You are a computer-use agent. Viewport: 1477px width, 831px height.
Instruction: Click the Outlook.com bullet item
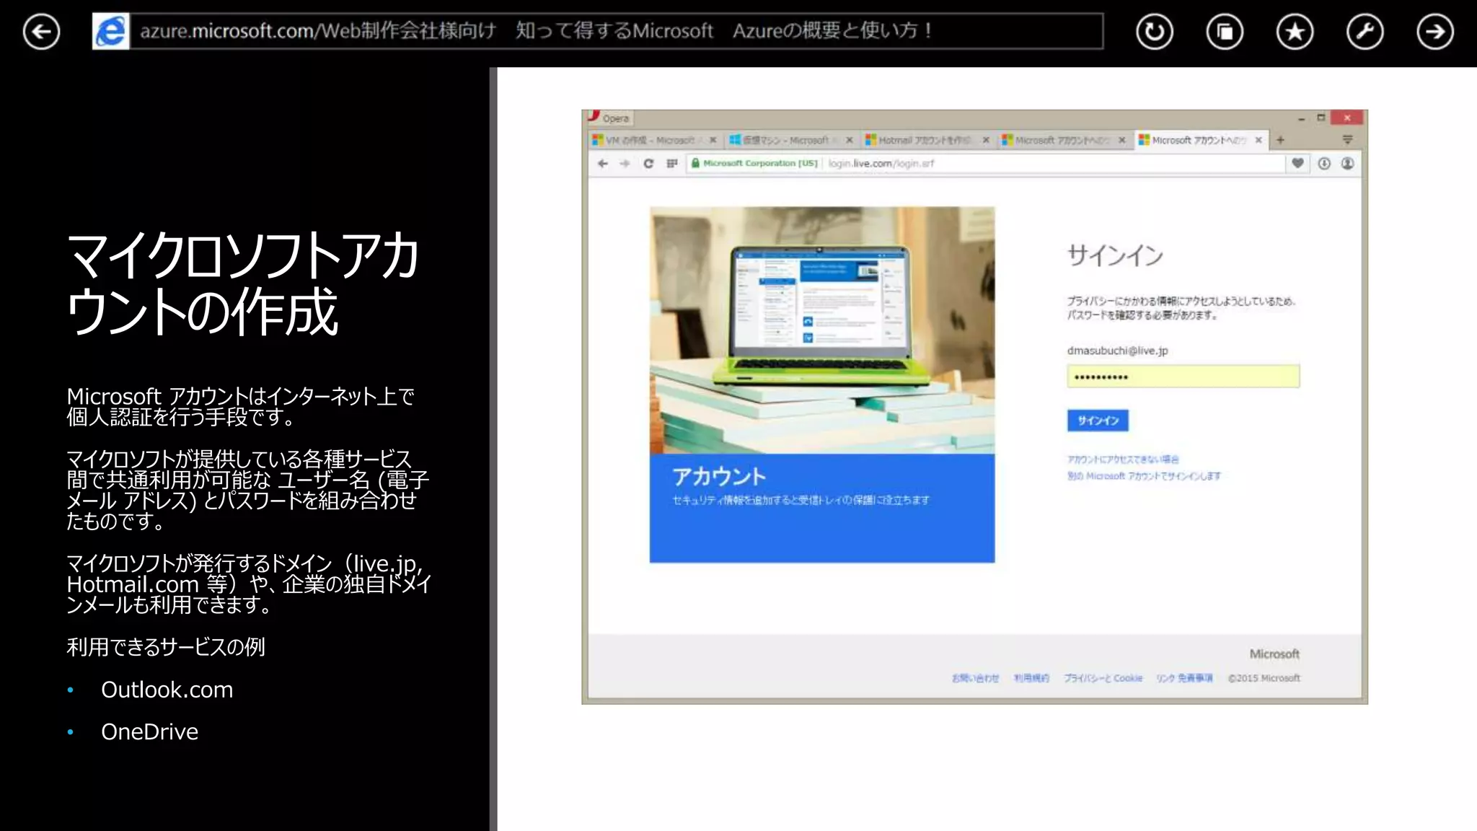(x=167, y=690)
